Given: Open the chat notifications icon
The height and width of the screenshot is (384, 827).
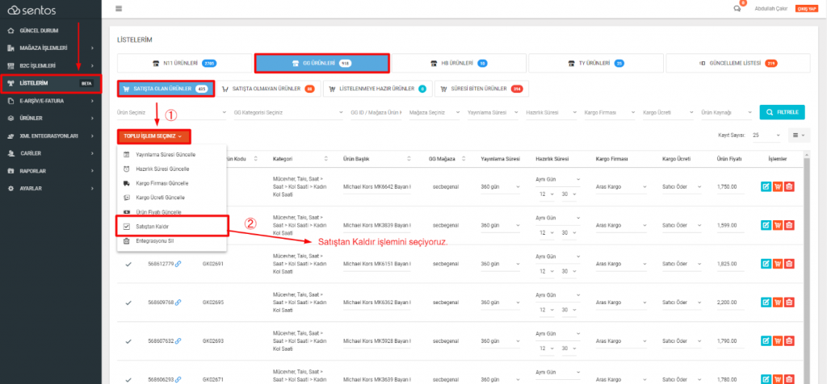Looking at the screenshot, I should (x=737, y=8).
